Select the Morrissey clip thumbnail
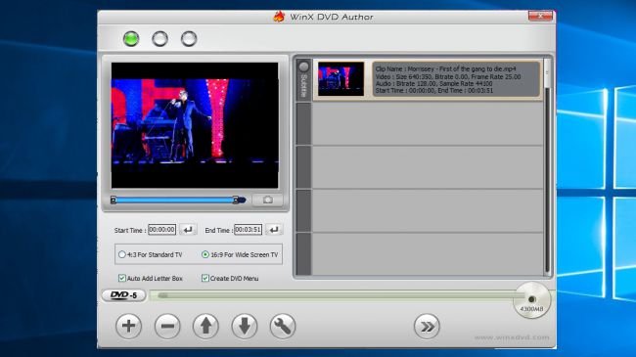 [x=341, y=79]
